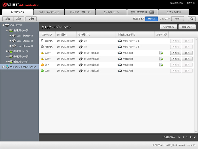198x149 pixels.
Task: Open the 製品マニュアル link
Action: (x=176, y=3)
